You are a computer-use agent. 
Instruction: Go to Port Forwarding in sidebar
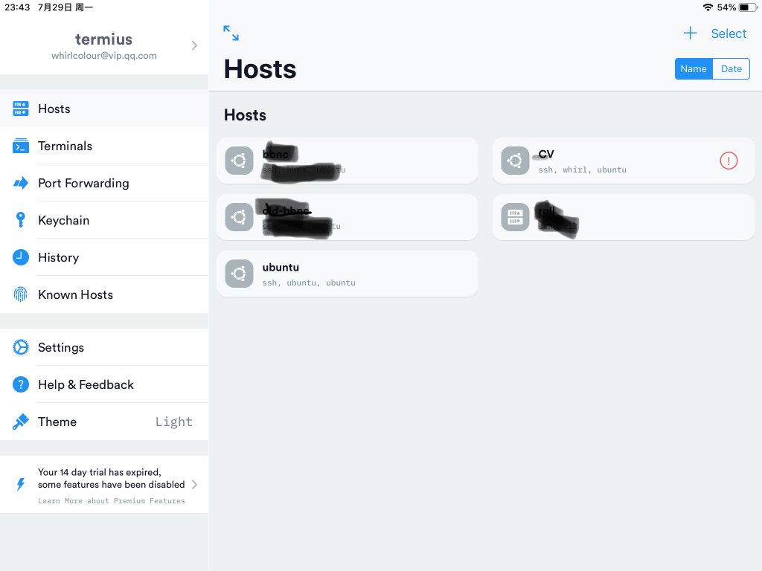pyautogui.click(x=104, y=183)
